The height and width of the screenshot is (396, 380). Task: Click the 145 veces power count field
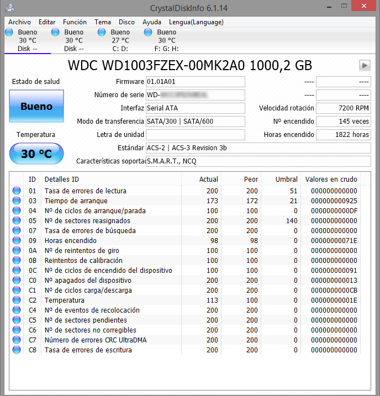344,122
